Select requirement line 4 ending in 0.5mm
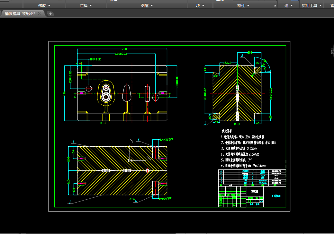The image size is (334, 234). (240, 154)
